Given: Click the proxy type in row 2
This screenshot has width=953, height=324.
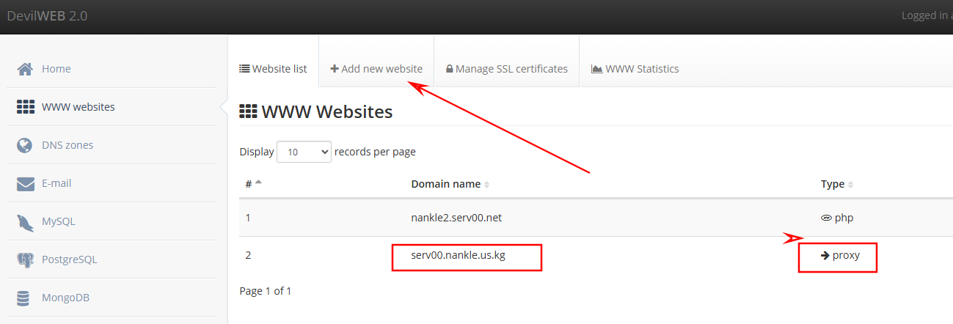Looking at the screenshot, I should [x=840, y=256].
